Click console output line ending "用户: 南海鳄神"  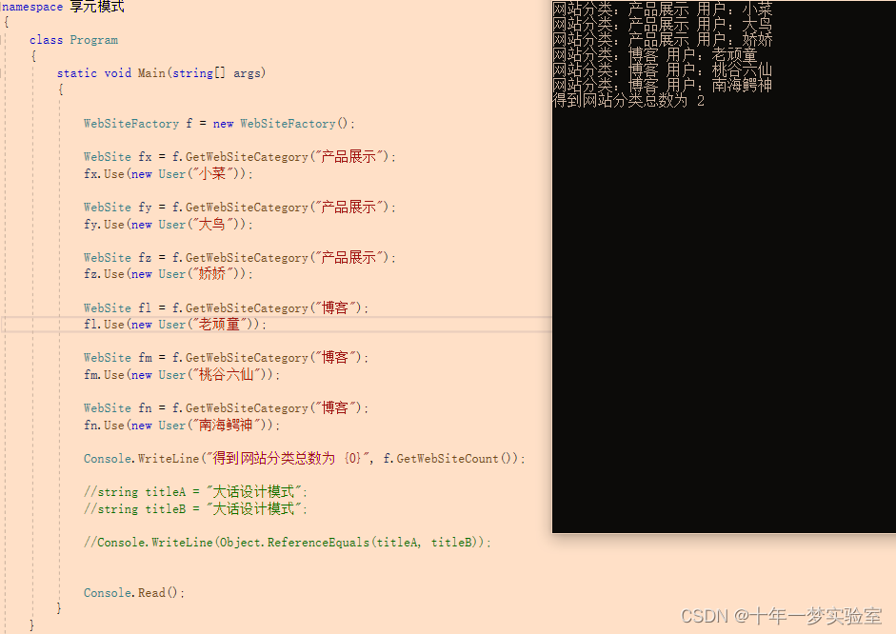663,85
